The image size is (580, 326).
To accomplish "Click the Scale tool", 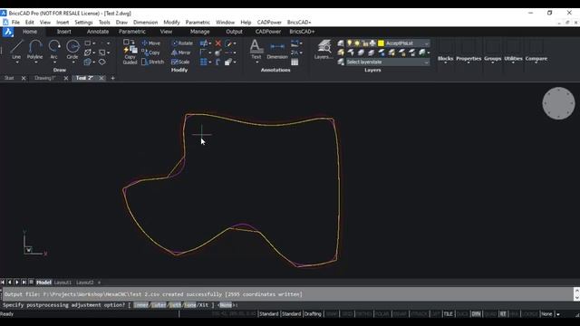I will (180, 62).
